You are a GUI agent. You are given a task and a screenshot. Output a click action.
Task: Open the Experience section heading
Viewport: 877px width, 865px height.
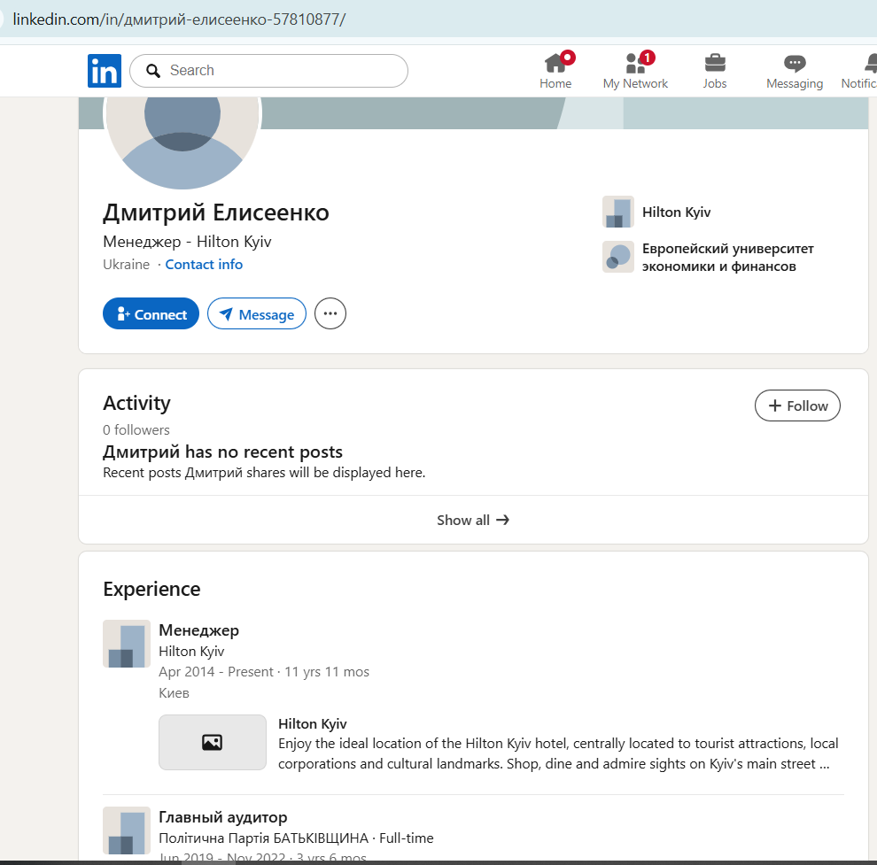pyautogui.click(x=152, y=588)
